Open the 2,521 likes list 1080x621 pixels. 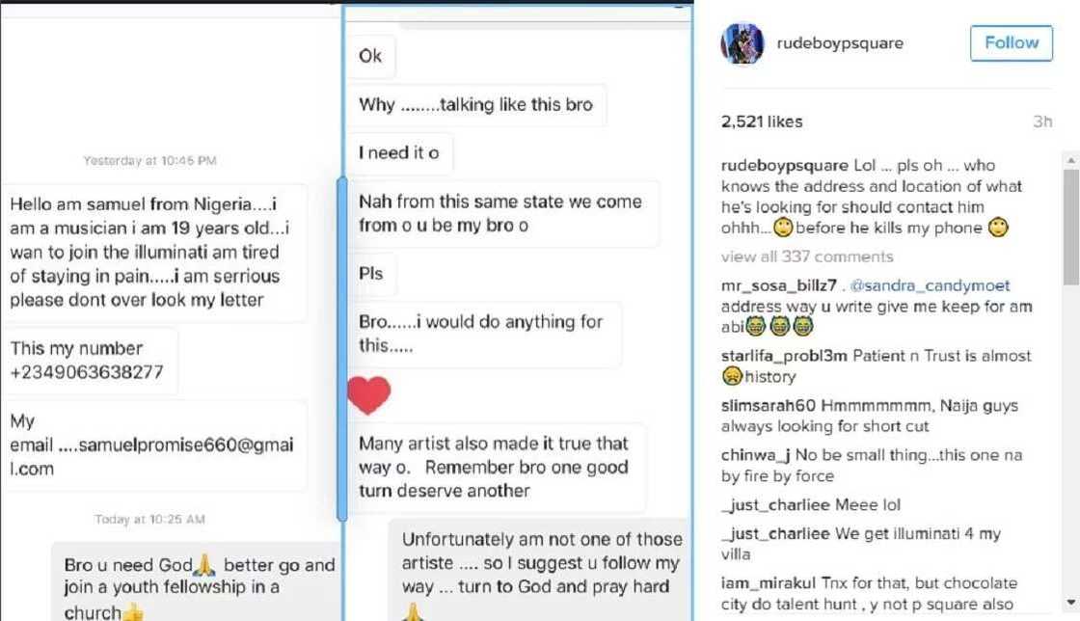coord(762,121)
